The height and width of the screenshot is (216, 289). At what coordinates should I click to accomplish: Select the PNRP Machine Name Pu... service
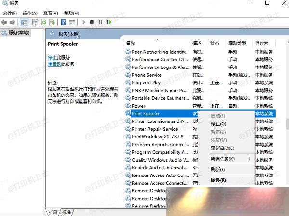[x=160, y=90]
